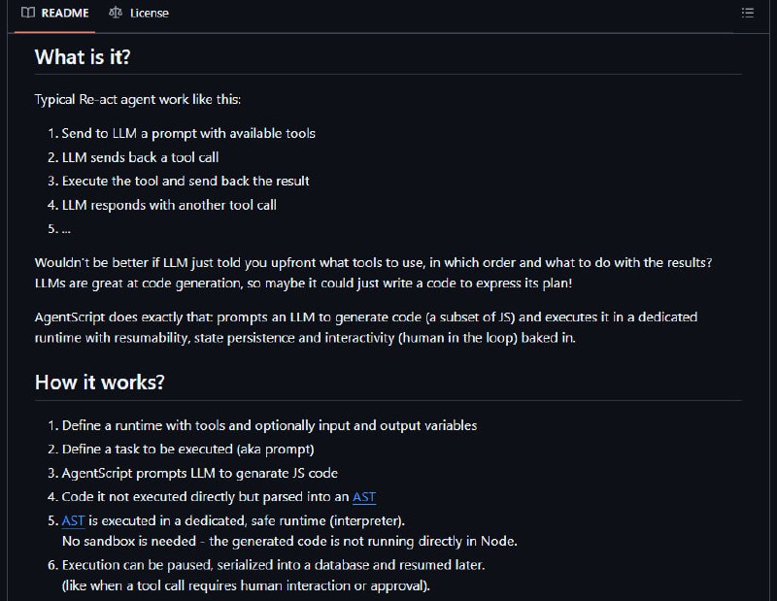Switch to the README tab
777x601 pixels.
55,14
